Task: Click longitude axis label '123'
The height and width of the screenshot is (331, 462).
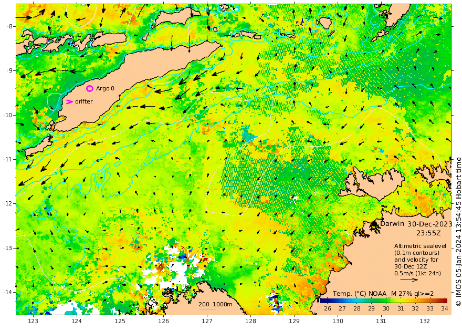Action: point(33,321)
